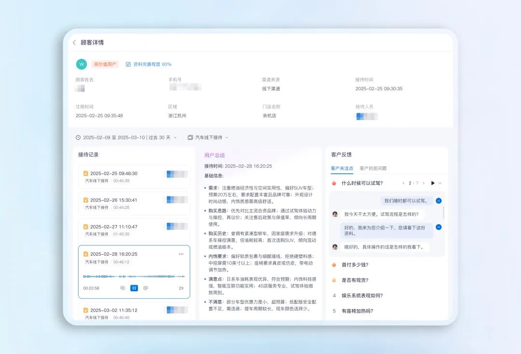
Task: Click the forward-15-seconds icon in the audio player
Action: pos(145,288)
